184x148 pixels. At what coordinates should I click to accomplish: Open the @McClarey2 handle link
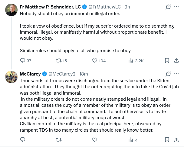61,74
